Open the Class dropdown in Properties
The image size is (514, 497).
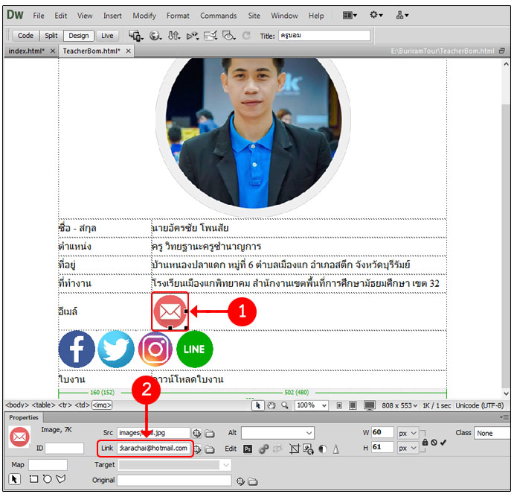tap(490, 433)
